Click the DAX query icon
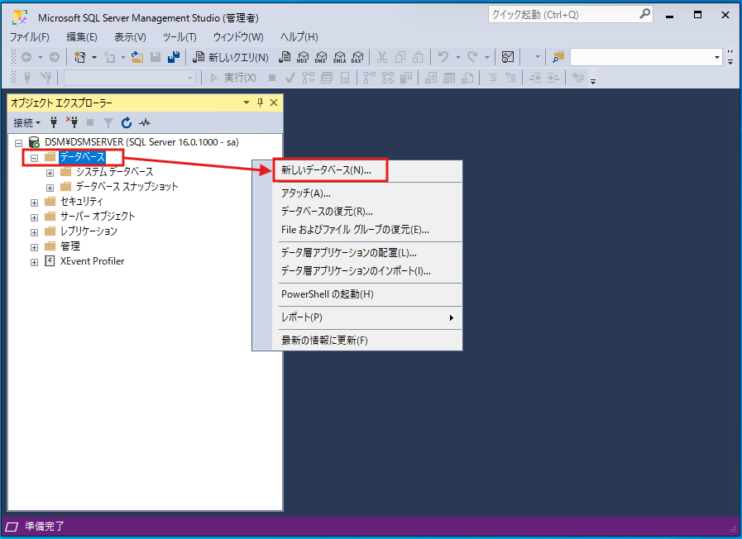 [357, 57]
